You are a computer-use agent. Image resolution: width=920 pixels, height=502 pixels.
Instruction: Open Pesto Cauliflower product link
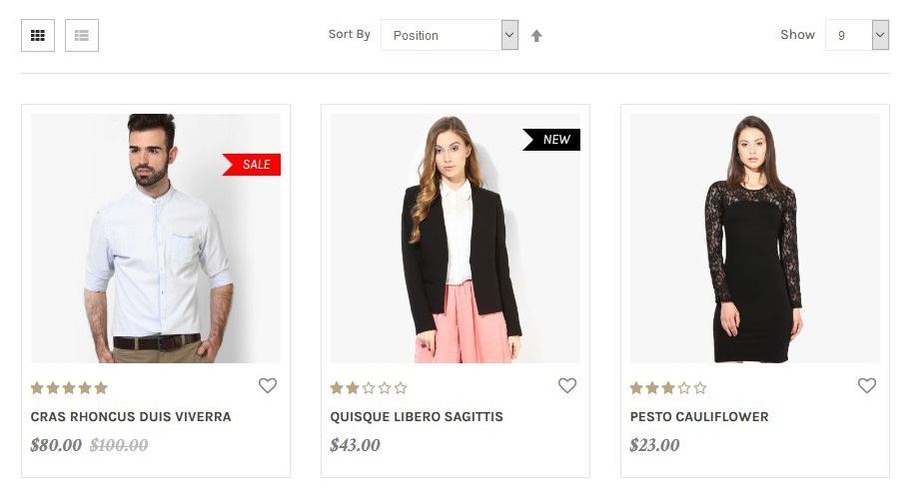pos(699,417)
